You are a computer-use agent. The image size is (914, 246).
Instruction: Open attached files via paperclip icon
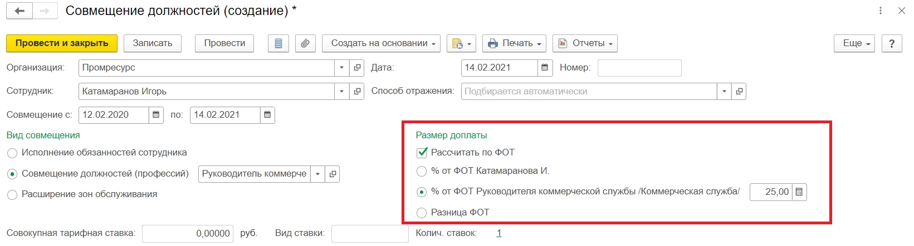tap(305, 43)
